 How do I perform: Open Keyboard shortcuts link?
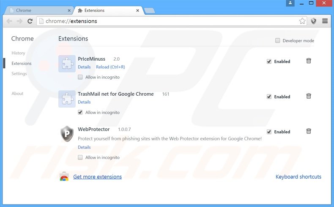[x=298, y=177]
